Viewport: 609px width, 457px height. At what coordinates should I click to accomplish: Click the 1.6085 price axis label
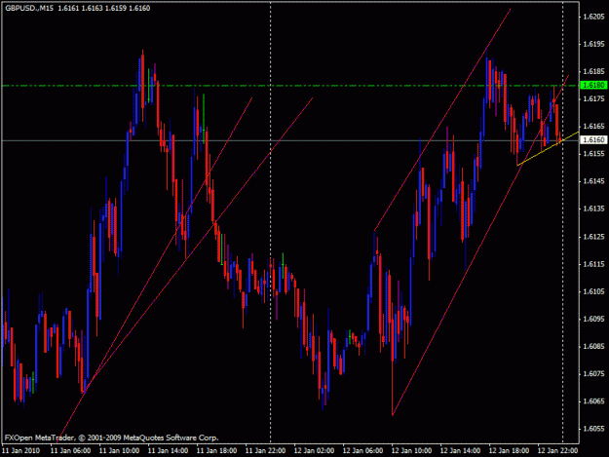[594, 346]
